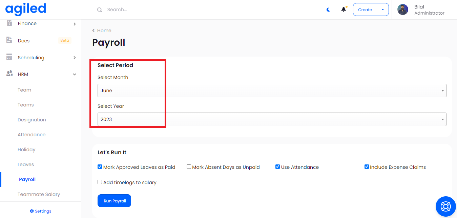Image resolution: width=457 pixels, height=218 pixels.
Task: Focus the Search input field
Action: (x=169, y=9)
